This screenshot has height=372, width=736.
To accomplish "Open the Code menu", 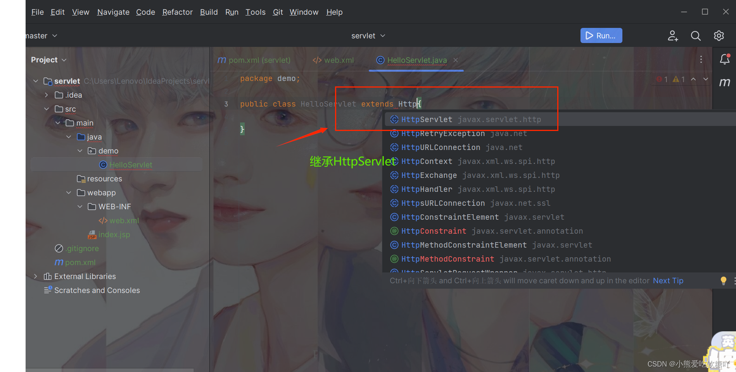I will (145, 12).
